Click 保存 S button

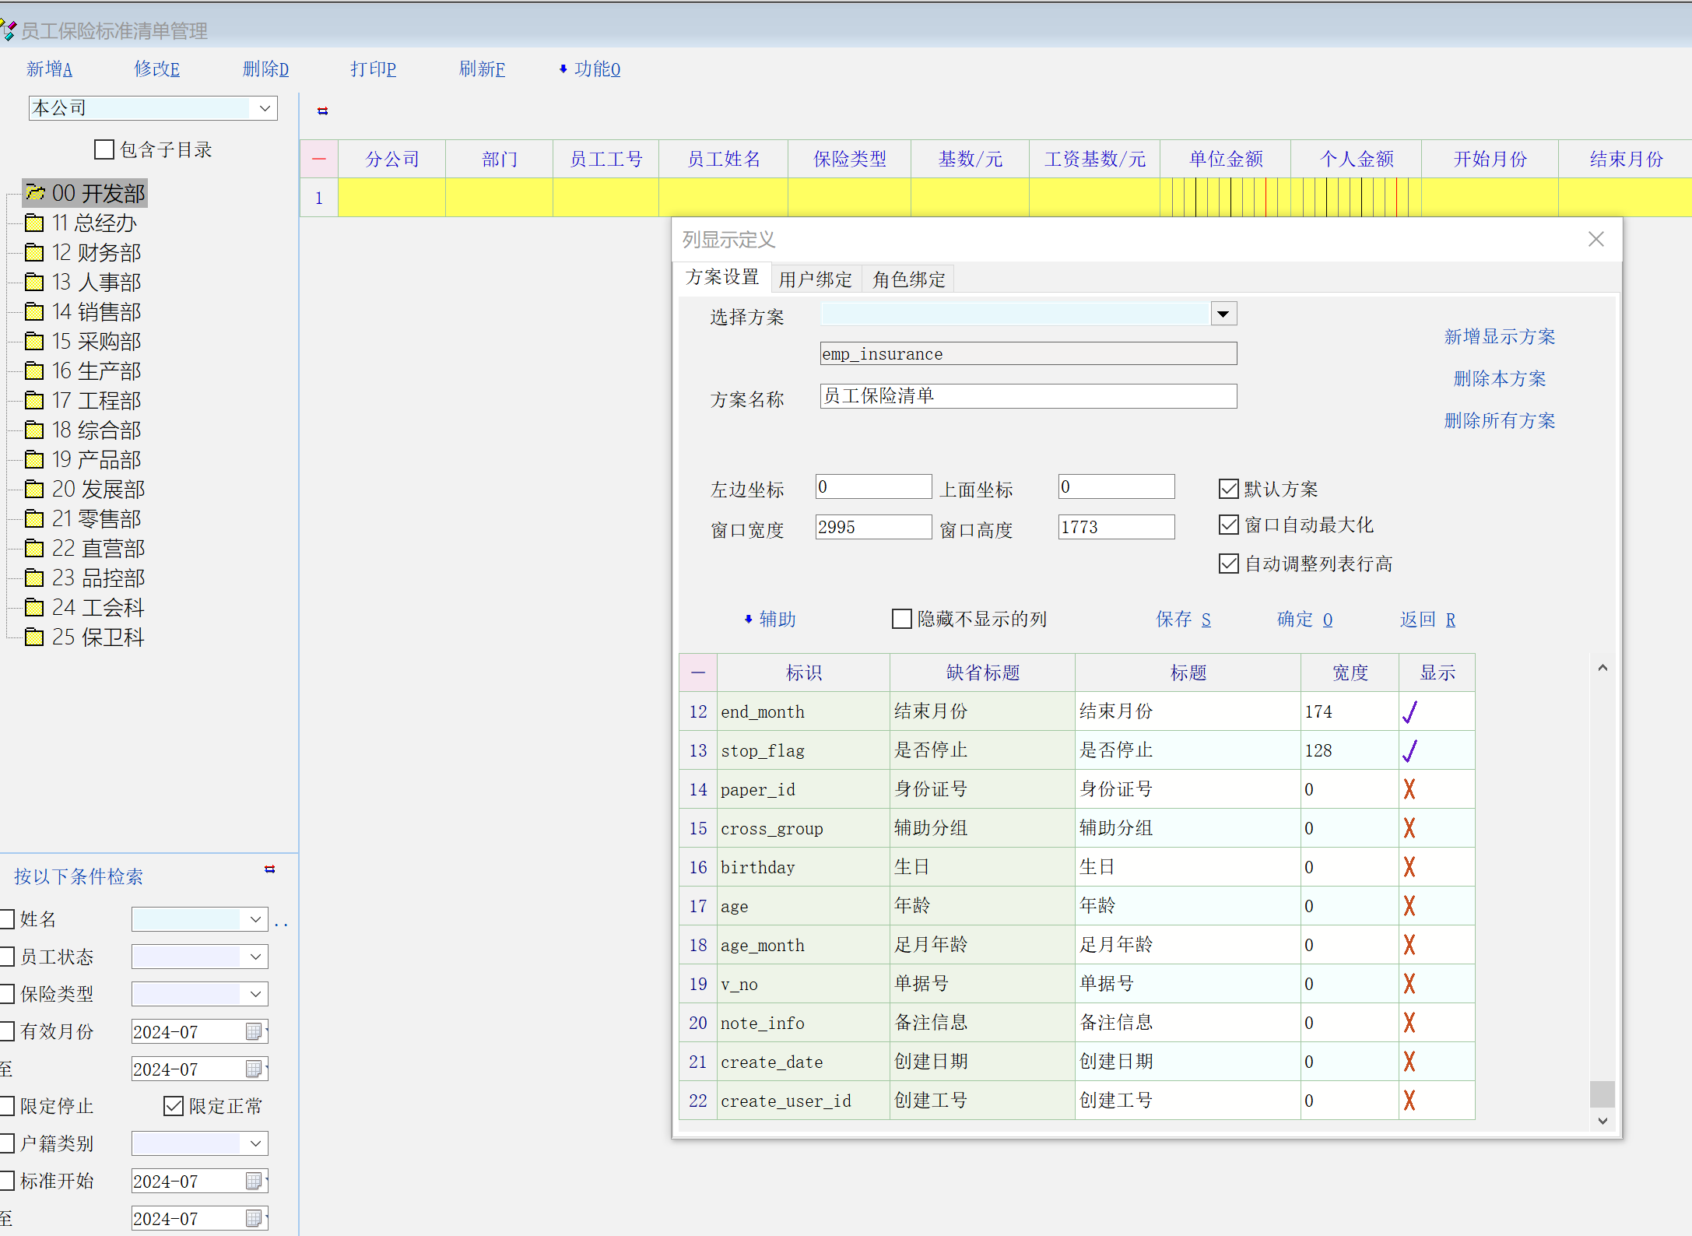click(x=1182, y=619)
